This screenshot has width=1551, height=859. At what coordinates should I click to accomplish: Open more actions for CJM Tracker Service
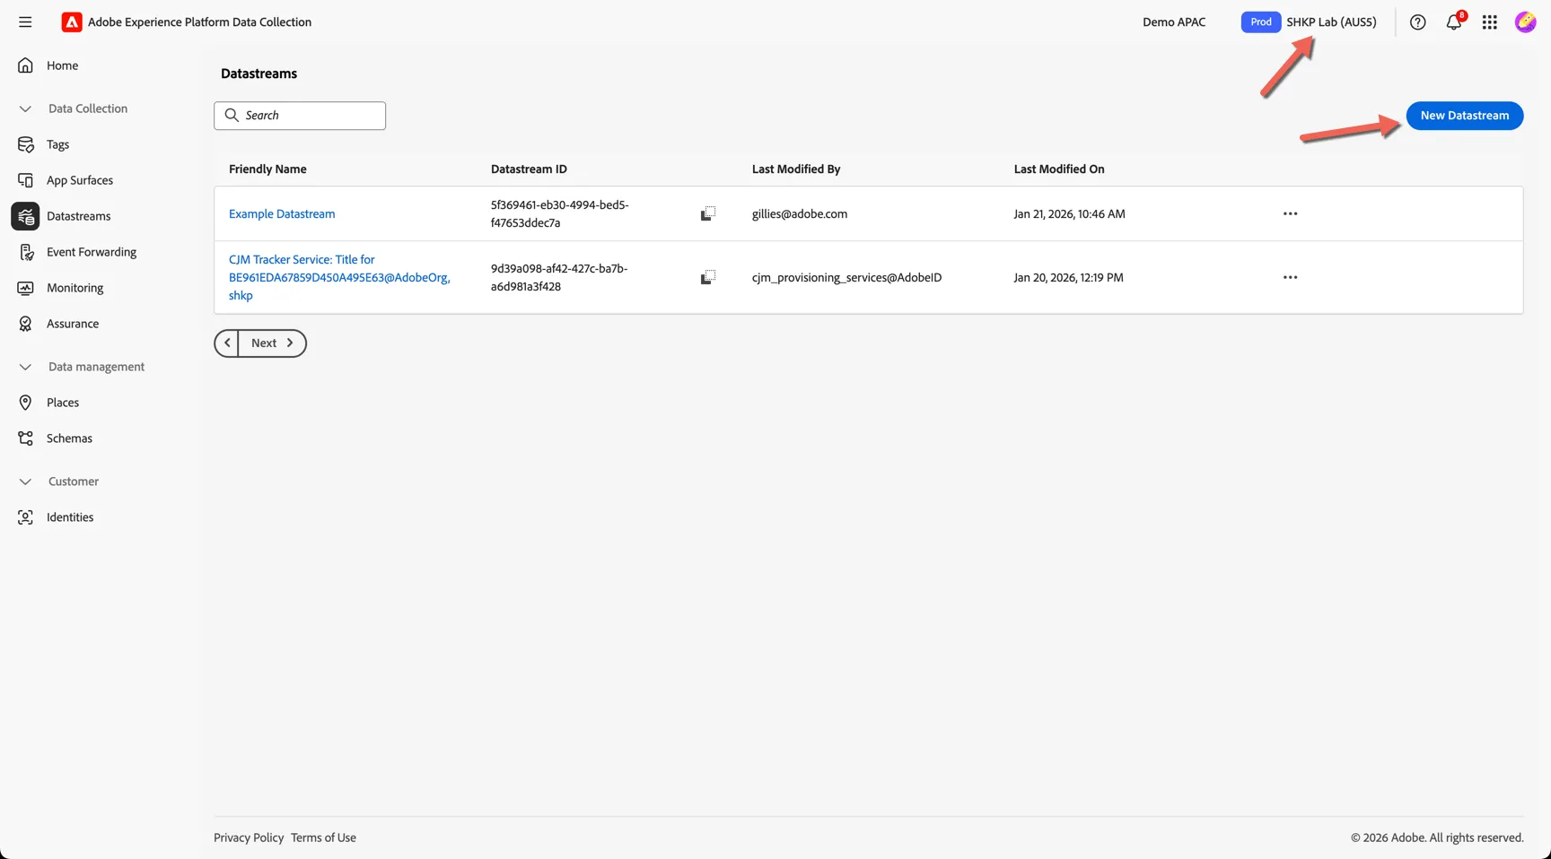pos(1290,277)
